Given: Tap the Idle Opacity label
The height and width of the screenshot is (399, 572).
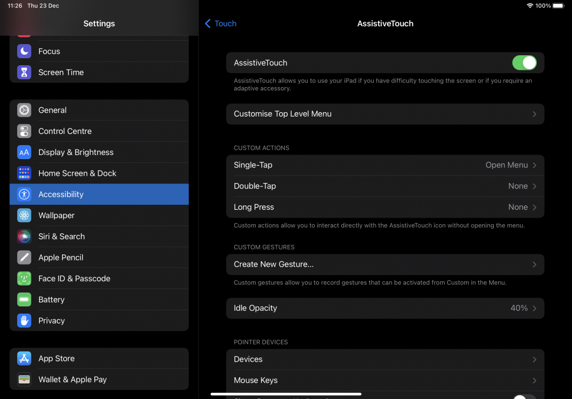Looking at the screenshot, I should tap(255, 308).
